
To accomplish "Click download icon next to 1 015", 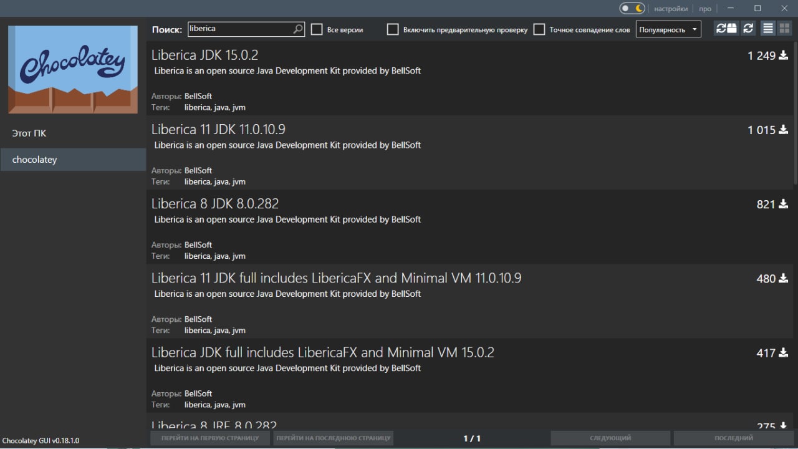I will [x=784, y=130].
